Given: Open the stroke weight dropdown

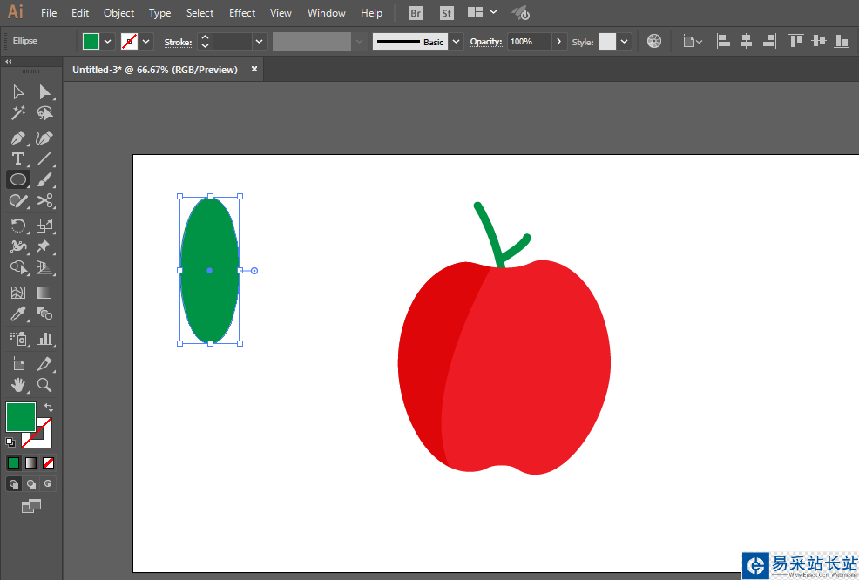Looking at the screenshot, I should point(259,42).
